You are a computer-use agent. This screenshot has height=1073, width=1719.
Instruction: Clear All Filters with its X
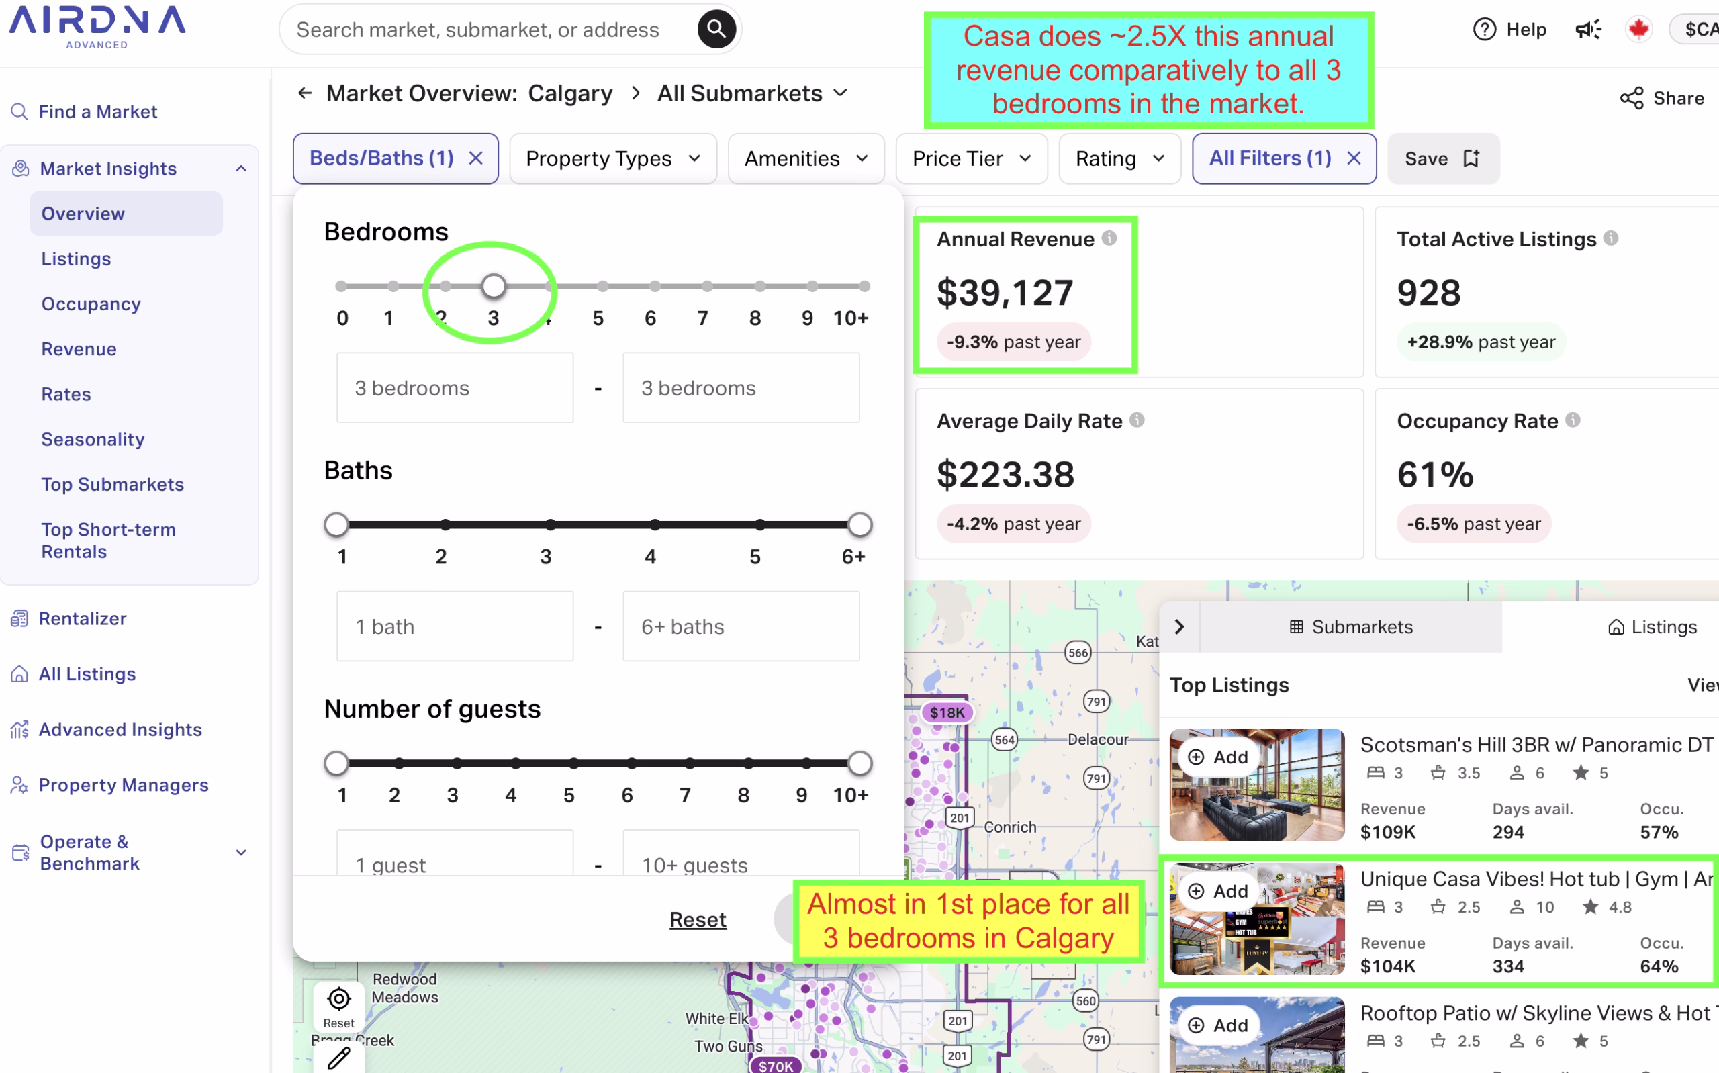1354,158
